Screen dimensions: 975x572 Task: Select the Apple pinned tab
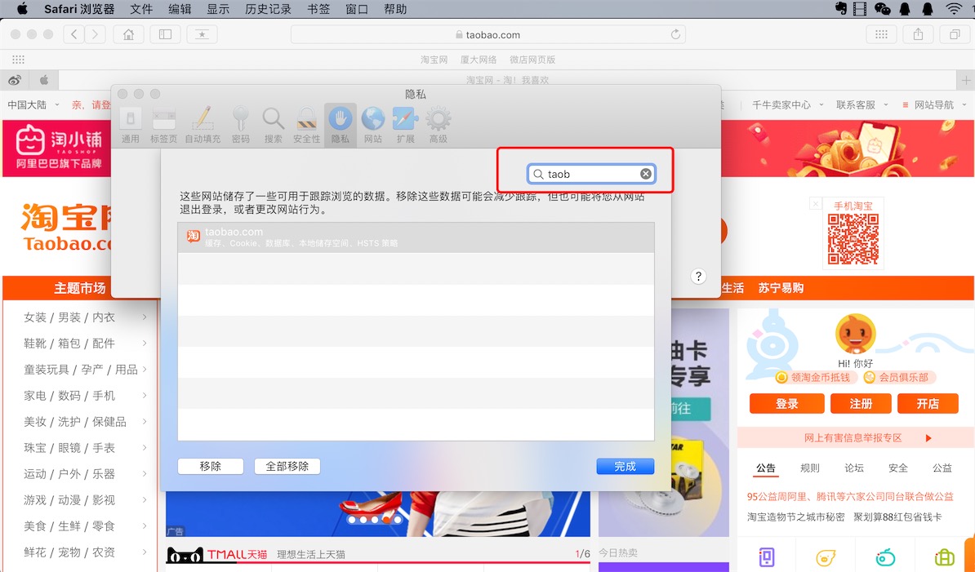click(44, 80)
